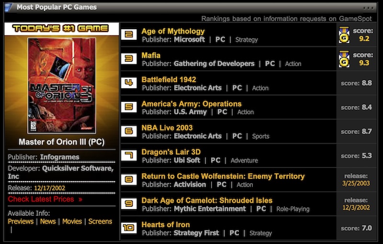Open the Battlefield 1942 game page
The height and width of the screenshot is (244, 383).
[x=169, y=79]
